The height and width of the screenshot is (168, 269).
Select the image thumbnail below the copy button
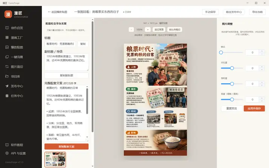pyautogui.click(x=55, y=159)
